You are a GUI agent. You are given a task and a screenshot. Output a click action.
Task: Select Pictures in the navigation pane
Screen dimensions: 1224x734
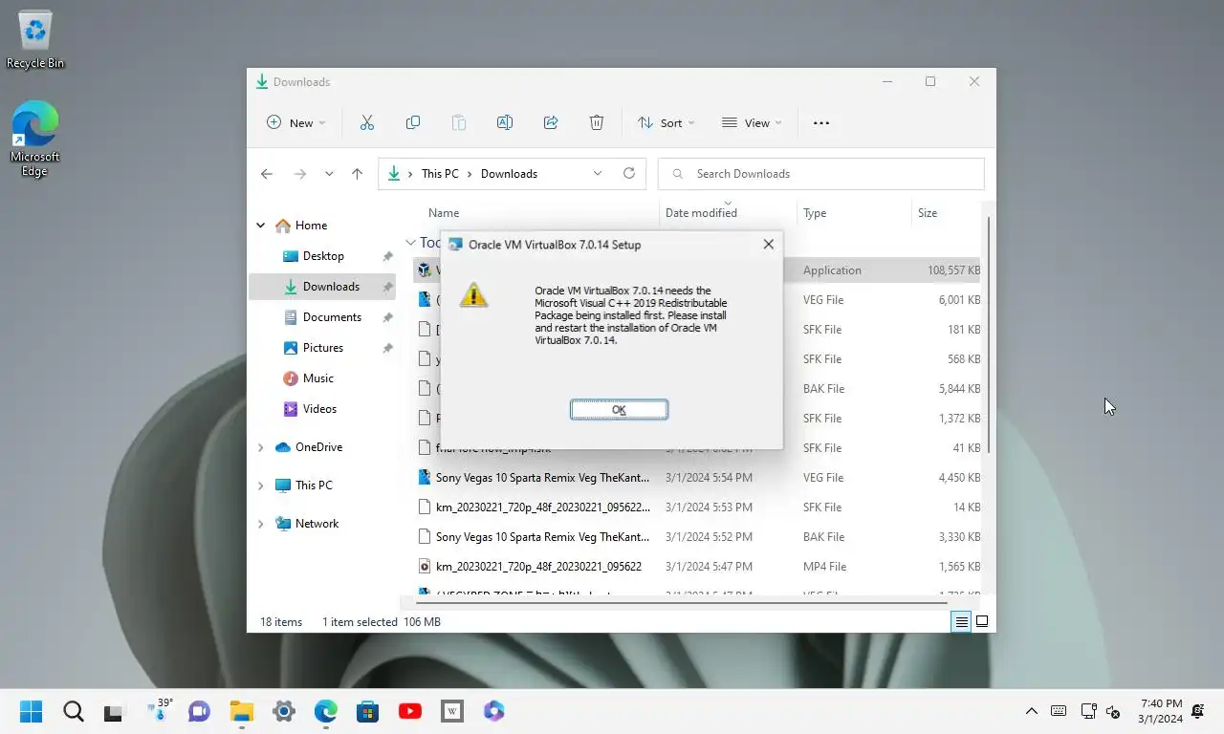[x=323, y=348]
